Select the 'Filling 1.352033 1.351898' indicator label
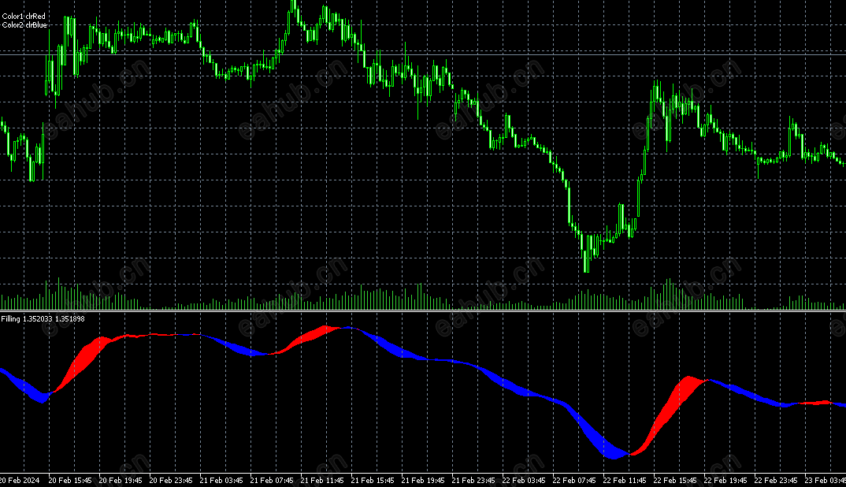Image resolution: width=846 pixels, height=487 pixels. 43,319
